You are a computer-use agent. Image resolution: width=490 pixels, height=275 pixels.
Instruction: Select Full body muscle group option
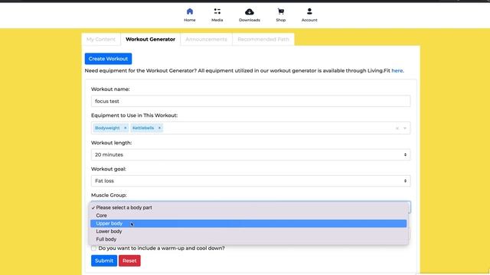coord(248,239)
